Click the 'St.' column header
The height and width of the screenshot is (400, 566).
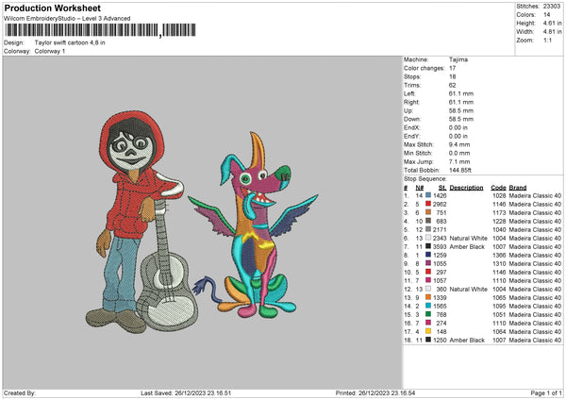[442, 188]
